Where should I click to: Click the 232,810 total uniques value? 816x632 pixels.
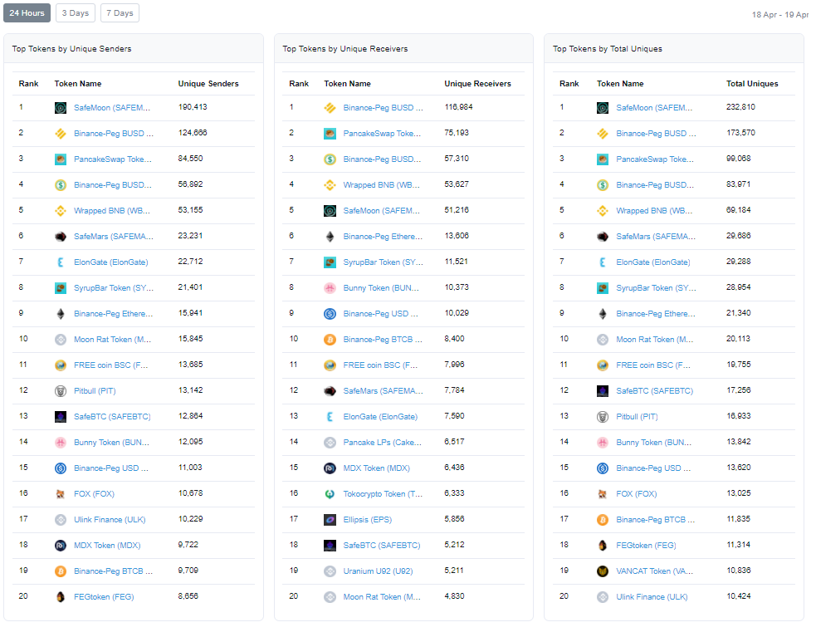point(741,107)
